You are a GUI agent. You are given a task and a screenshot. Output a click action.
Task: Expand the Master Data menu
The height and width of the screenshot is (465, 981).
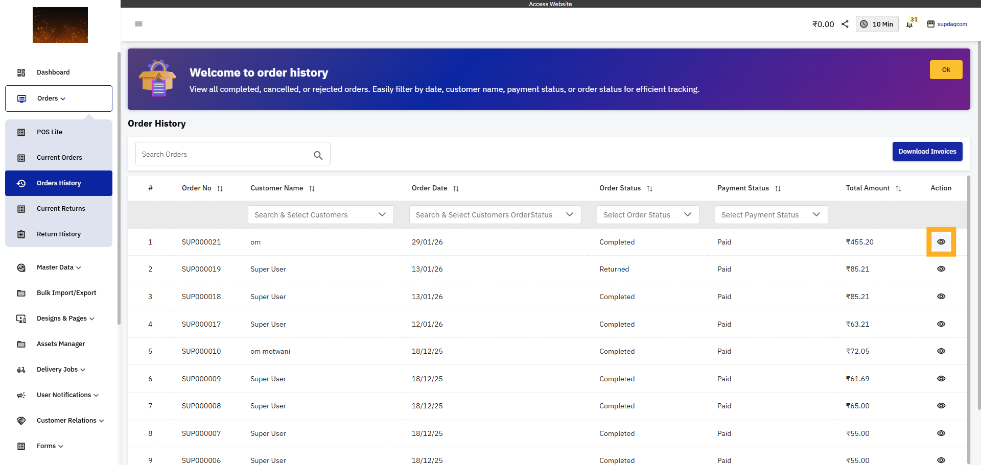[58, 267]
